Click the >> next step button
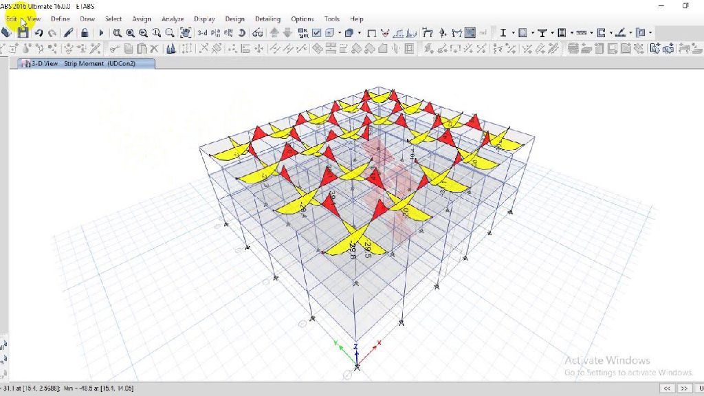704x396 pixels. click(x=685, y=388)
